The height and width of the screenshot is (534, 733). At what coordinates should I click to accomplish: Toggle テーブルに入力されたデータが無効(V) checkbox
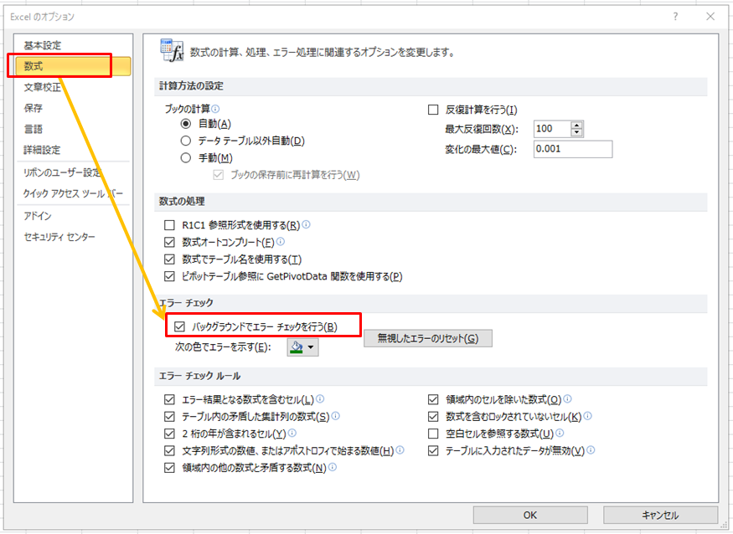pos(433,451)
